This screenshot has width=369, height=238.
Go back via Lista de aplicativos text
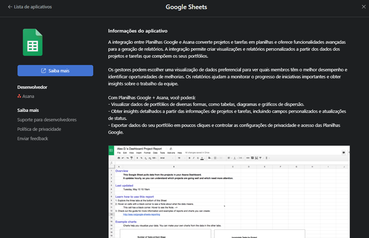(x=32, y=7)
